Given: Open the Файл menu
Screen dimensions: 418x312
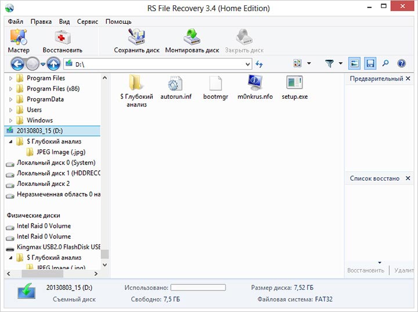Looking at the screenshot, I should tap(16, 21).
